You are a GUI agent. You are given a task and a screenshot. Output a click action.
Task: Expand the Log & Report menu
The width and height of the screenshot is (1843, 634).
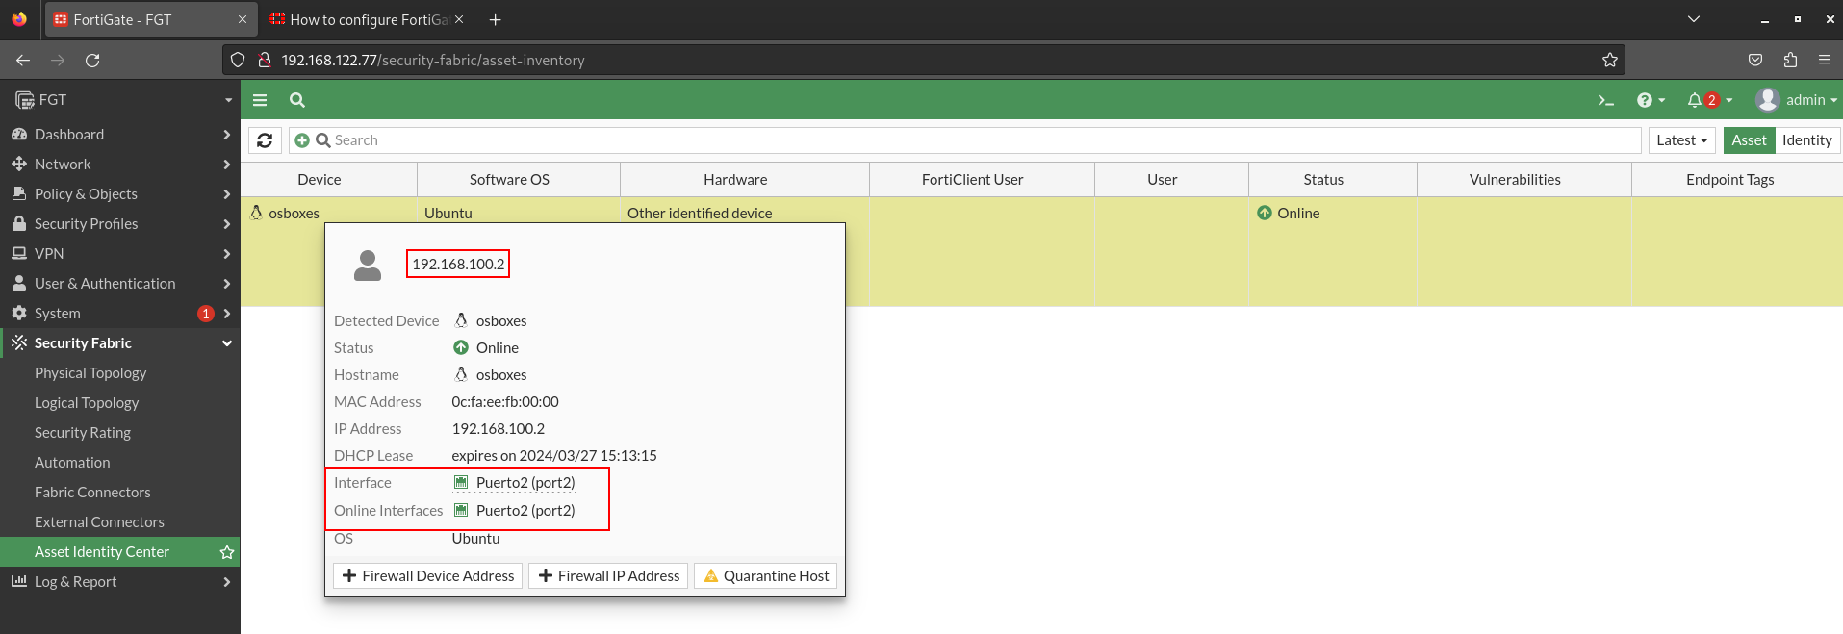[x=119, y=582]
